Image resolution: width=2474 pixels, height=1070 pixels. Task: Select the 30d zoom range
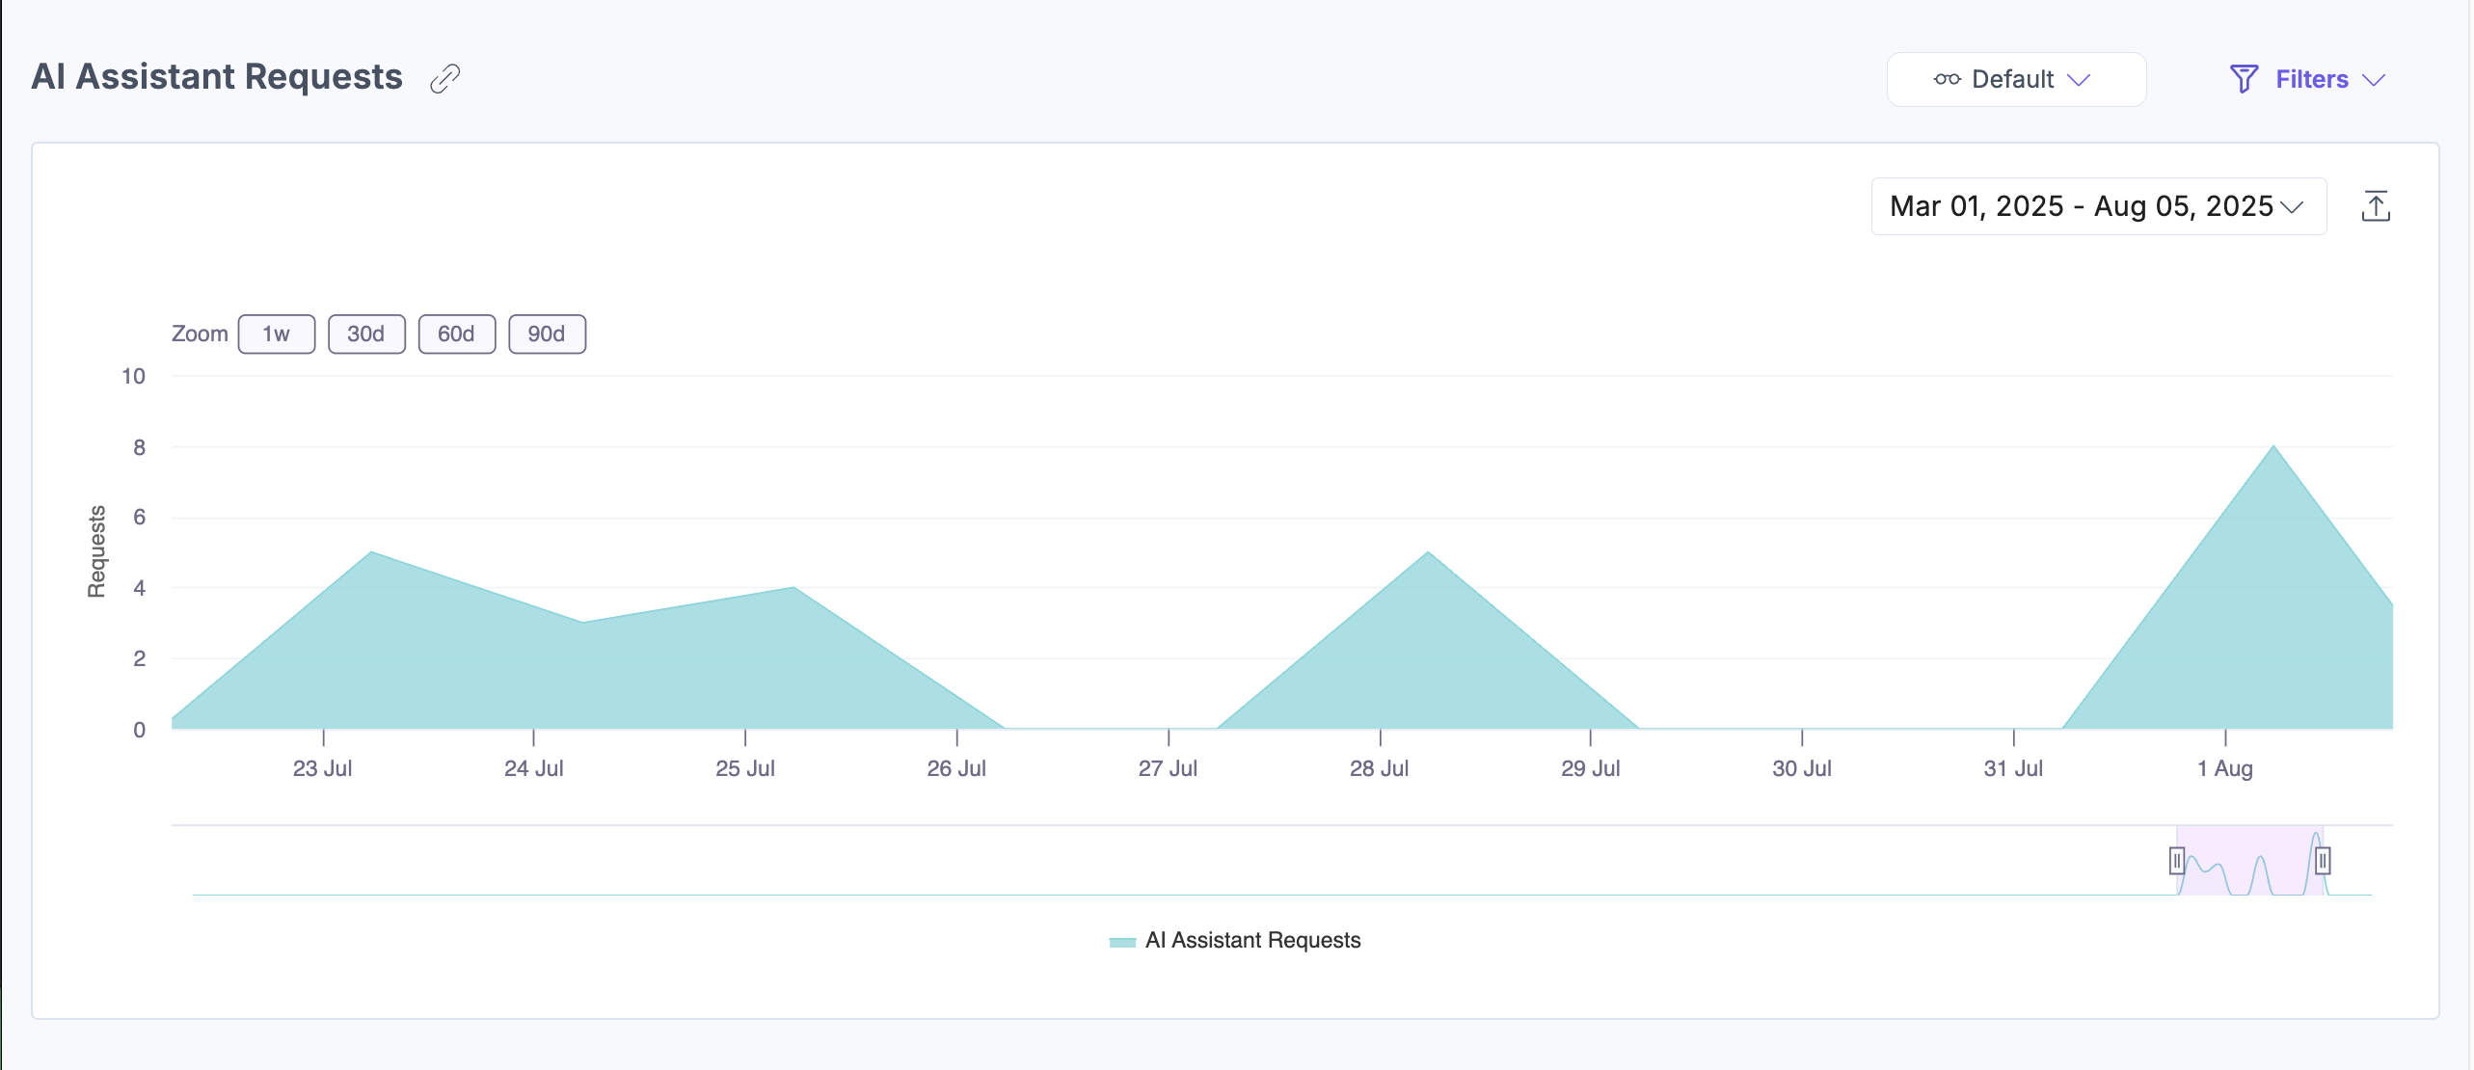[x=366, y=334]
